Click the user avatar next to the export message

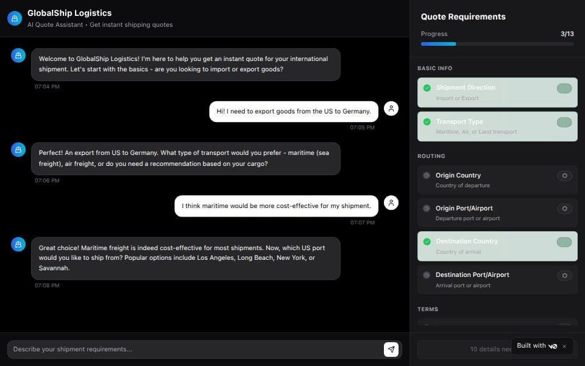tap(392, 108)
